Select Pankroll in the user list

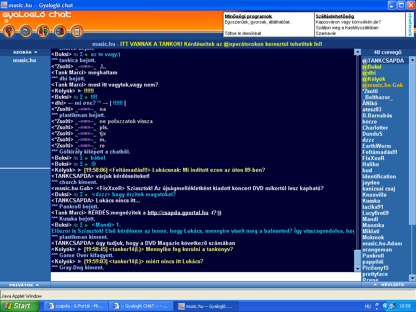tap(373, 256)
